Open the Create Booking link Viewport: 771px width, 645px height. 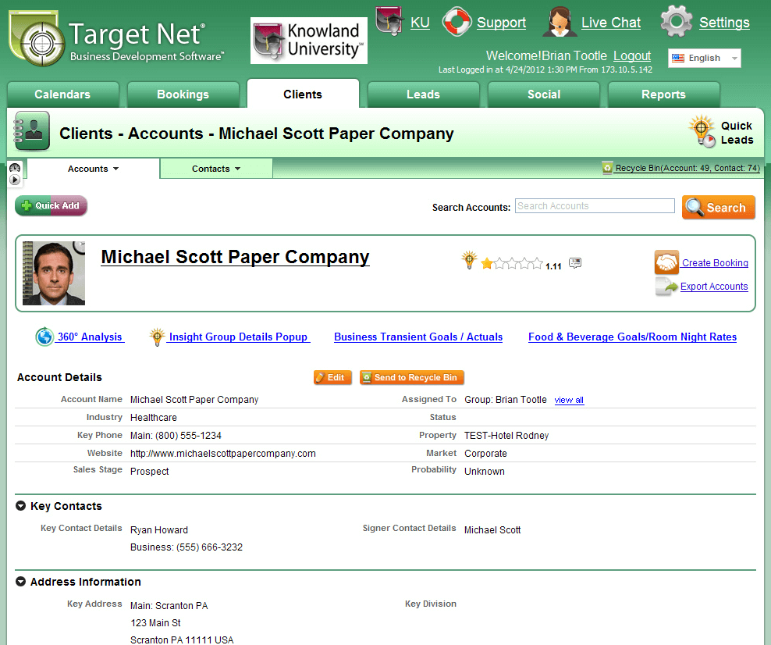[715, 262]
